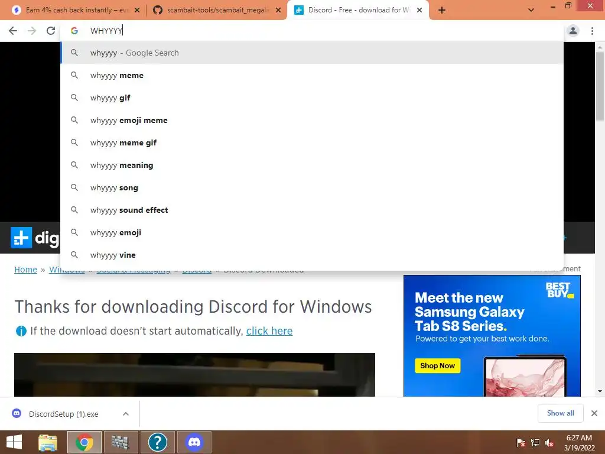Screen dimensions: 605x454
Task: Select the Discord download tab
Action: (357, 10)
